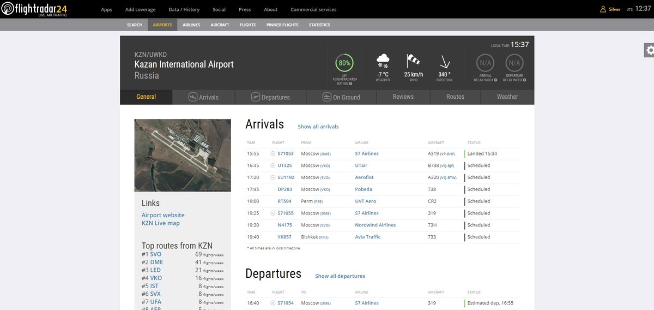
Task: Open arrival flight S71053 link
Action: [286, 154]
